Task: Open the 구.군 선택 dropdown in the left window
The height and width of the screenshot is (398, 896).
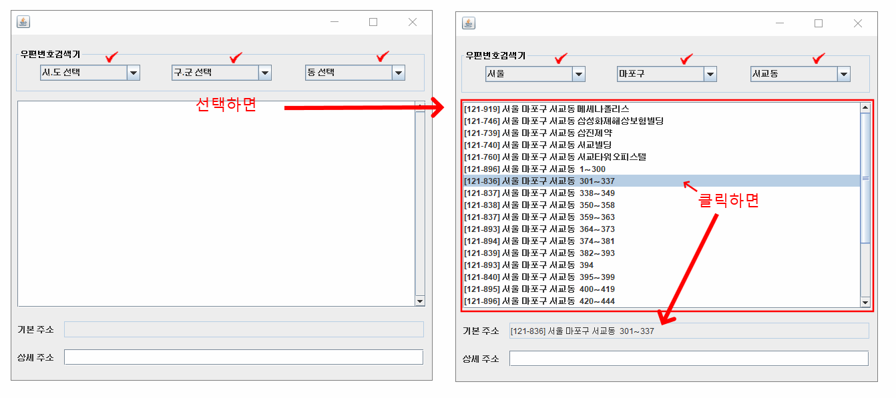Action: click(221, 73)
